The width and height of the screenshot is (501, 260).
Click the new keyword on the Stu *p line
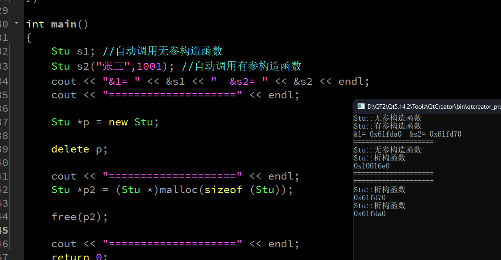coord(118,122)
